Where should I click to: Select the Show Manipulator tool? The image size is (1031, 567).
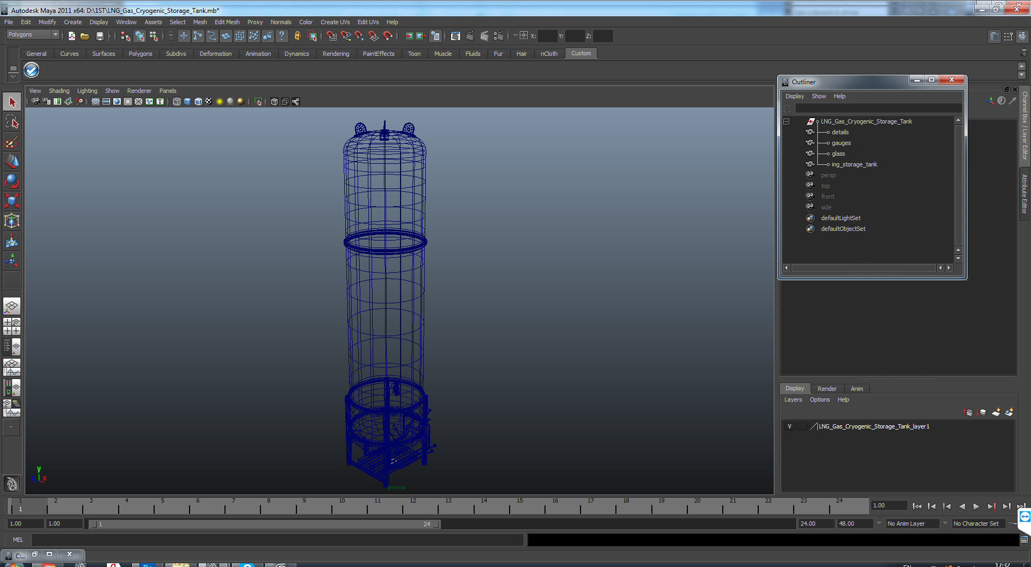(x=12, y=261)
